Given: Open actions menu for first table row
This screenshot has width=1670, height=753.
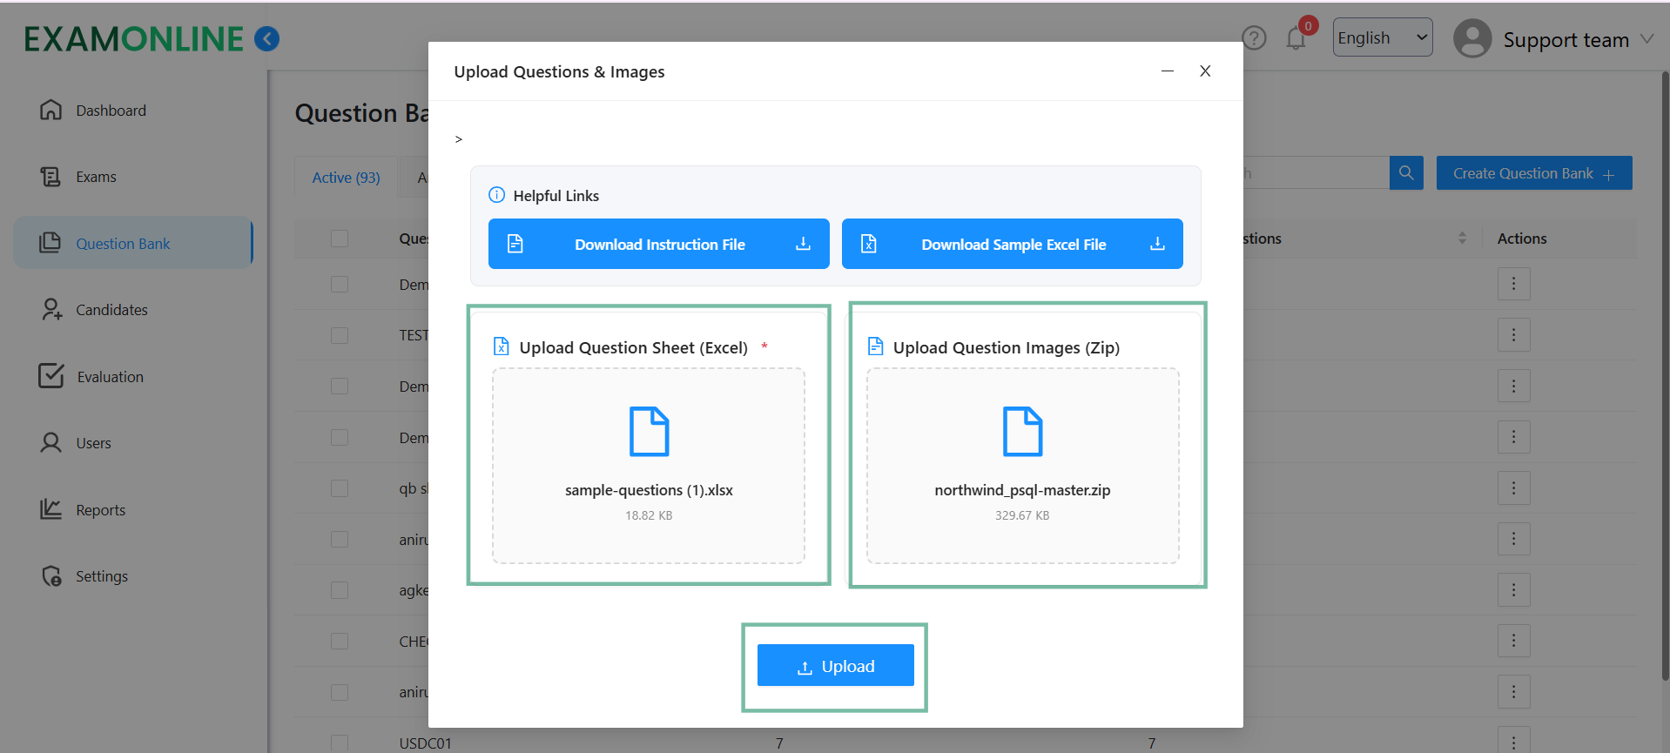Looking at the screenshot, I should click(x=1513, y=285).
